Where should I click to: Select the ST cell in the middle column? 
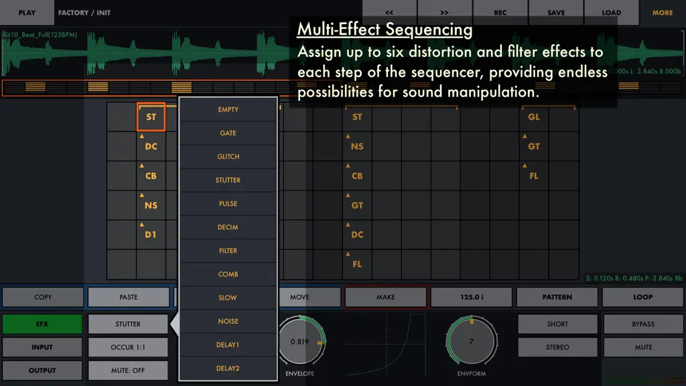click(x=357, y=117)
